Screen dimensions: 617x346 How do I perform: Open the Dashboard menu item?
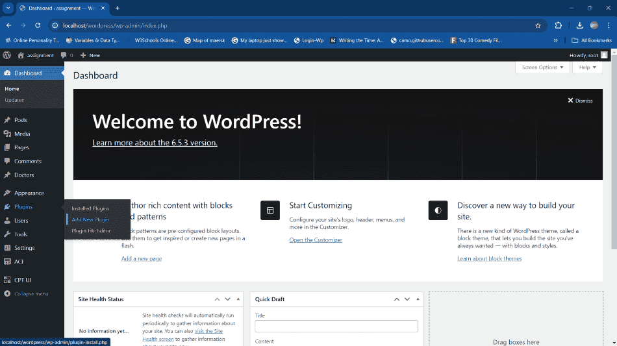(32, 73)
